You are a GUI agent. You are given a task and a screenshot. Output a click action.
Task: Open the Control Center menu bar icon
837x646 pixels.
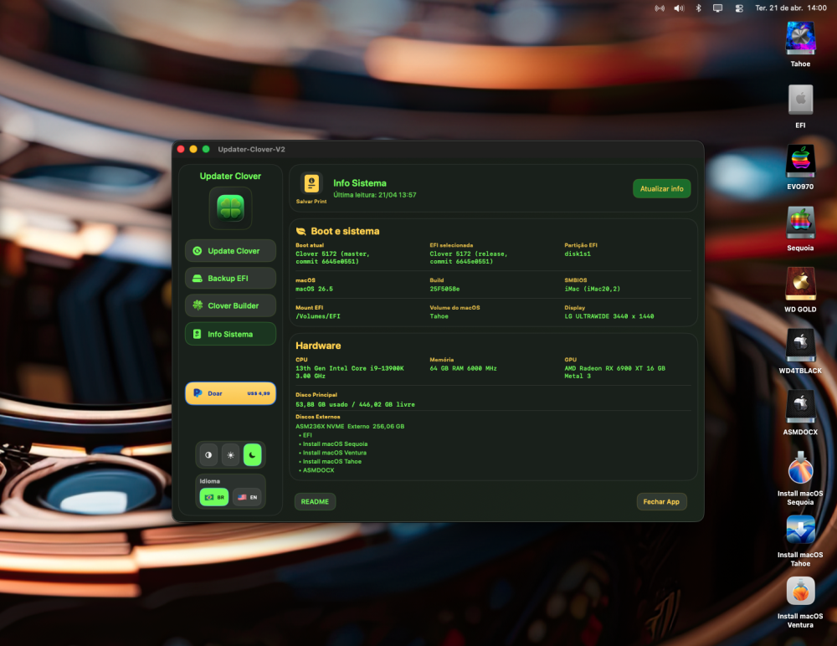tap(739, 8)
